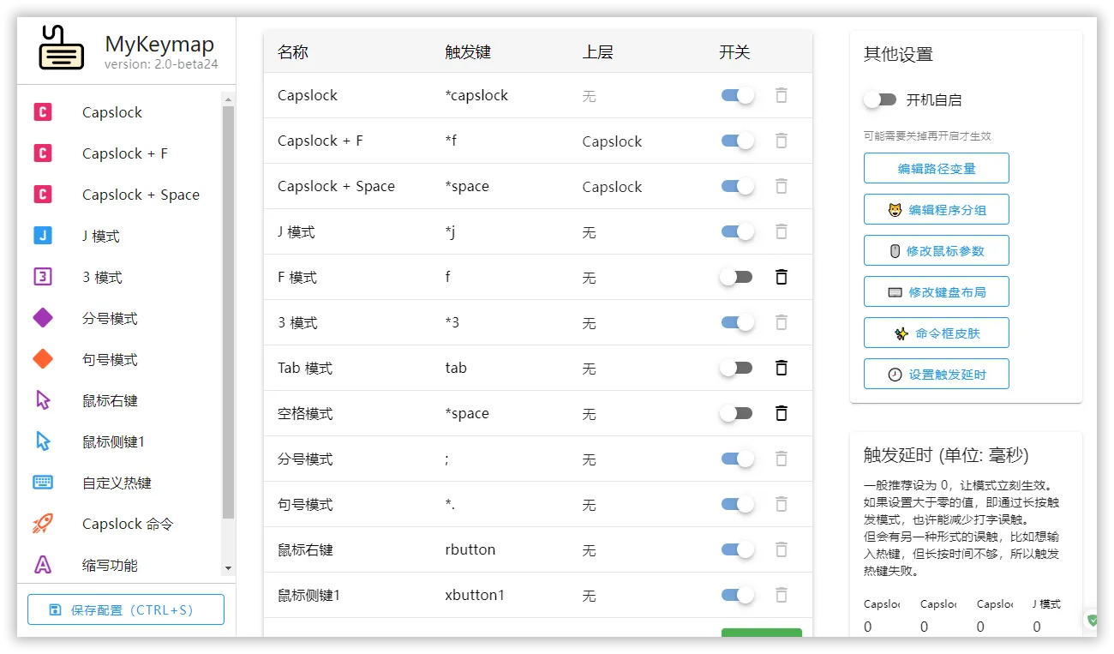This screenshot has height=654, width=1114.
Task: Disable the 句号模式 table switch
Action: (737, 504)
